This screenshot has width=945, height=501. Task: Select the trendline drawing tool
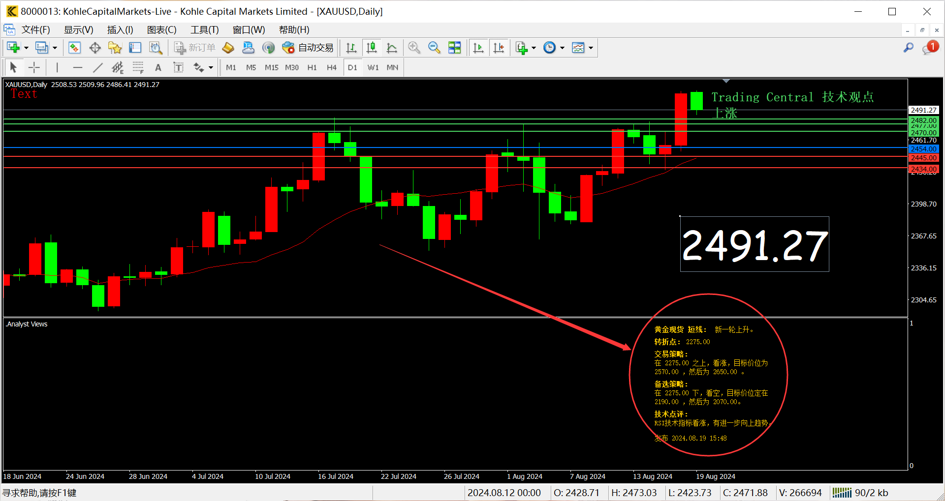click(97, 67)
